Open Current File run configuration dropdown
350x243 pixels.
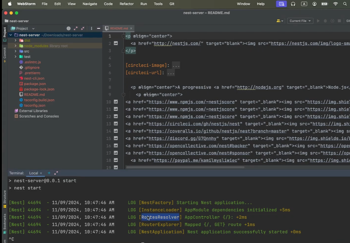pyautogui.click(x=300, y=21)
